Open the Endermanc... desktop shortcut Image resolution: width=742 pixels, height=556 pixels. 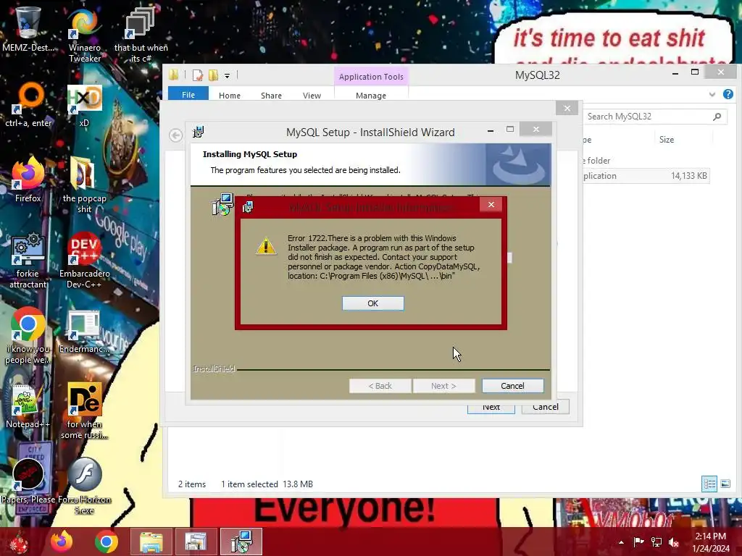84,331
